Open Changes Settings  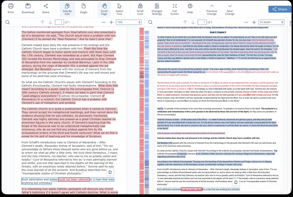(157, 9)
